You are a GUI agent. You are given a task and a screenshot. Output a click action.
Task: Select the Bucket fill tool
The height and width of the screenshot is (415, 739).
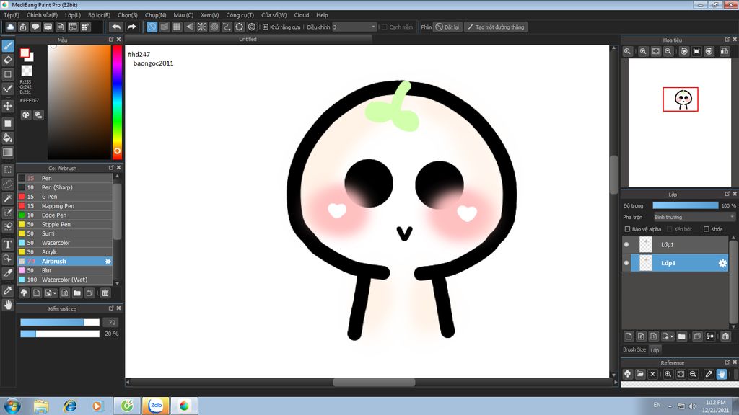pos(8,138)
